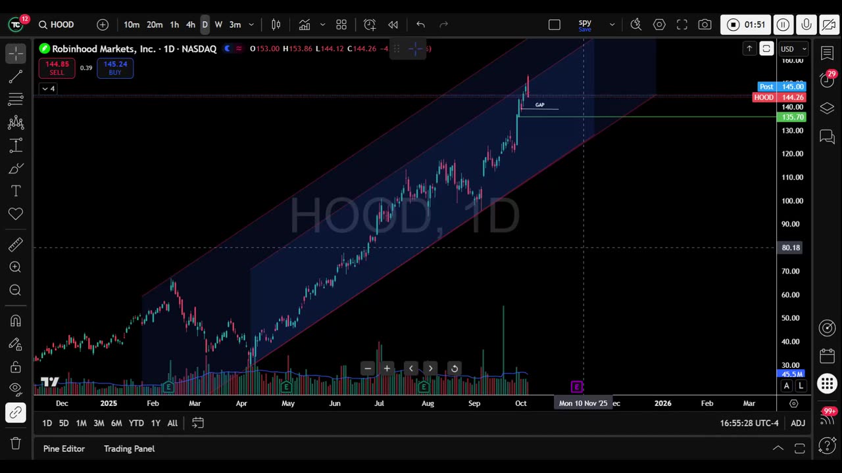Start bar replay mode
The width and height of the screenshot is (842, 473).
(393, 24)
